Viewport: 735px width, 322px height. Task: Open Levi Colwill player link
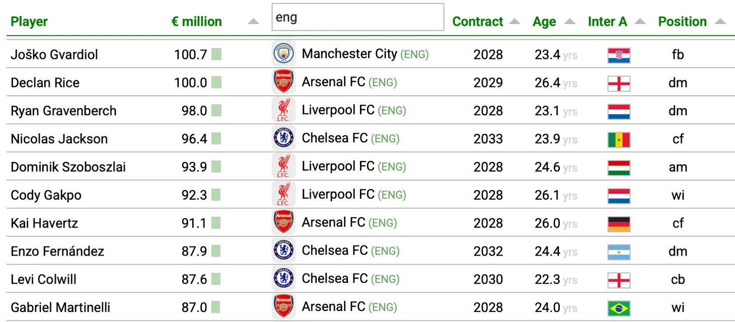point(44,280)
